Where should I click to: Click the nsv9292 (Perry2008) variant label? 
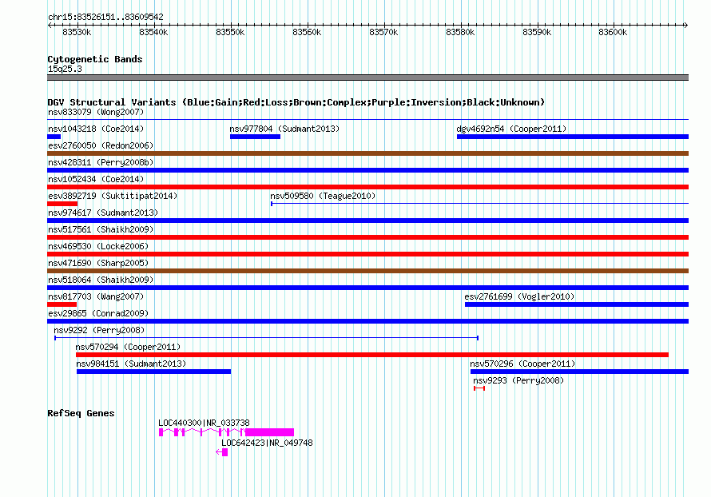pyautogui.click(x=99, y=330)
